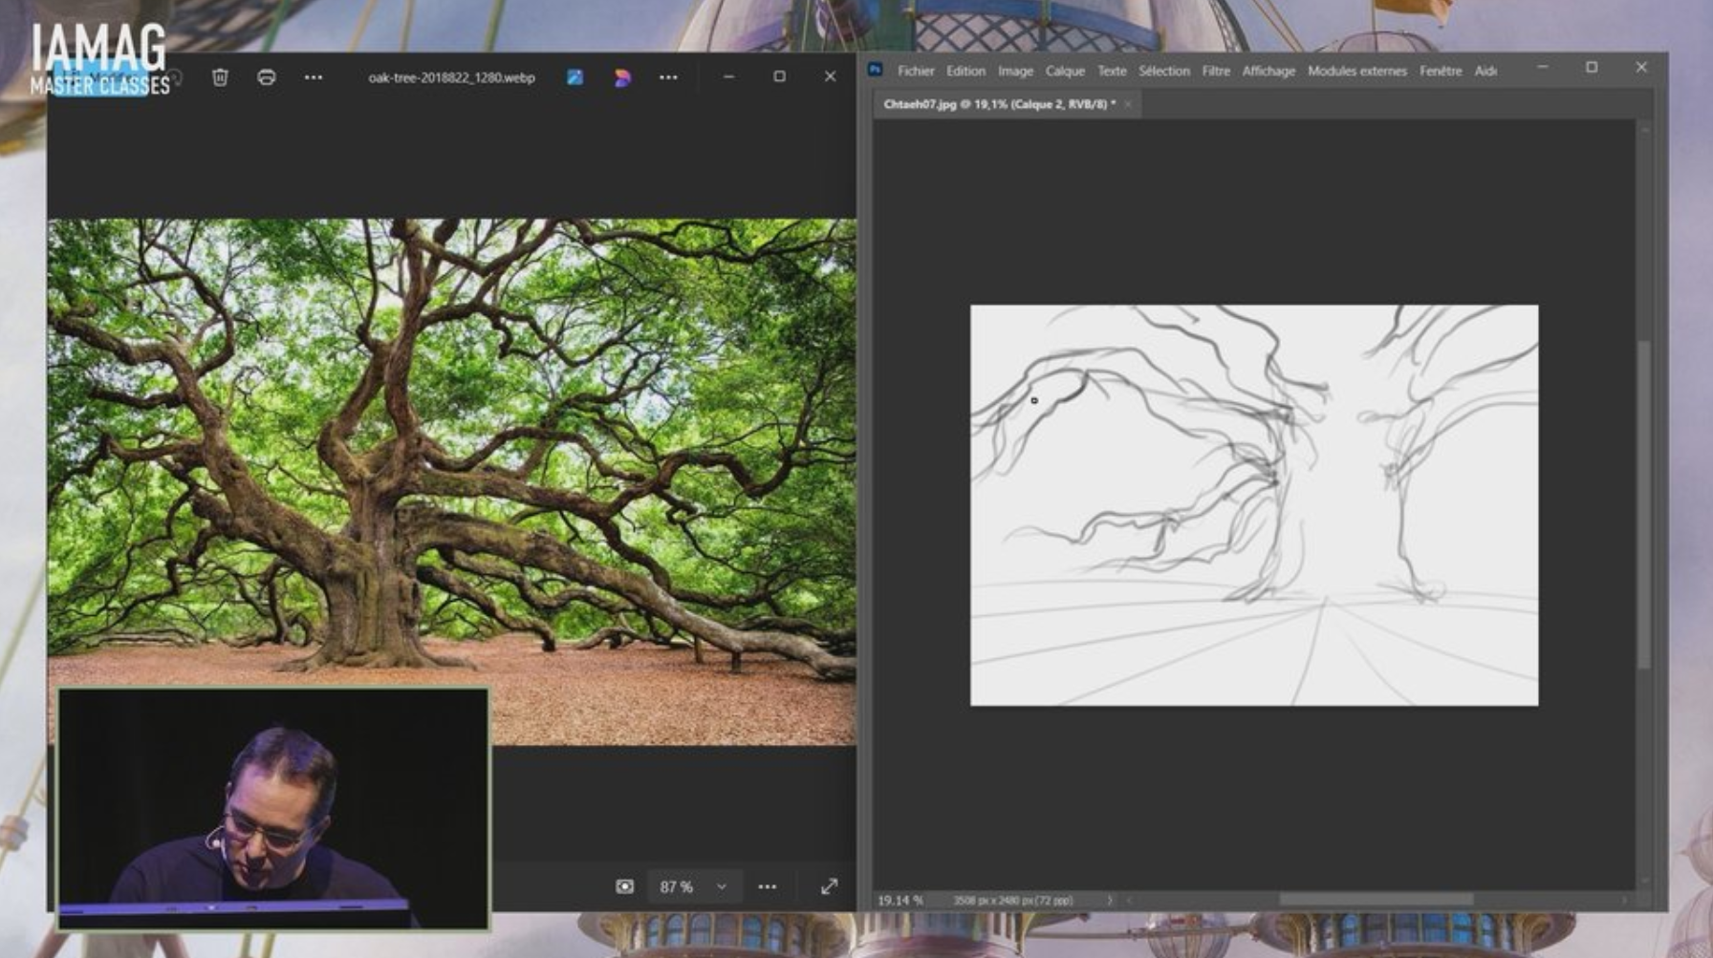Click the 19.14 % zoom field in Photoshop
This screenshot has height=958, width=1713.
pos(900,900)
